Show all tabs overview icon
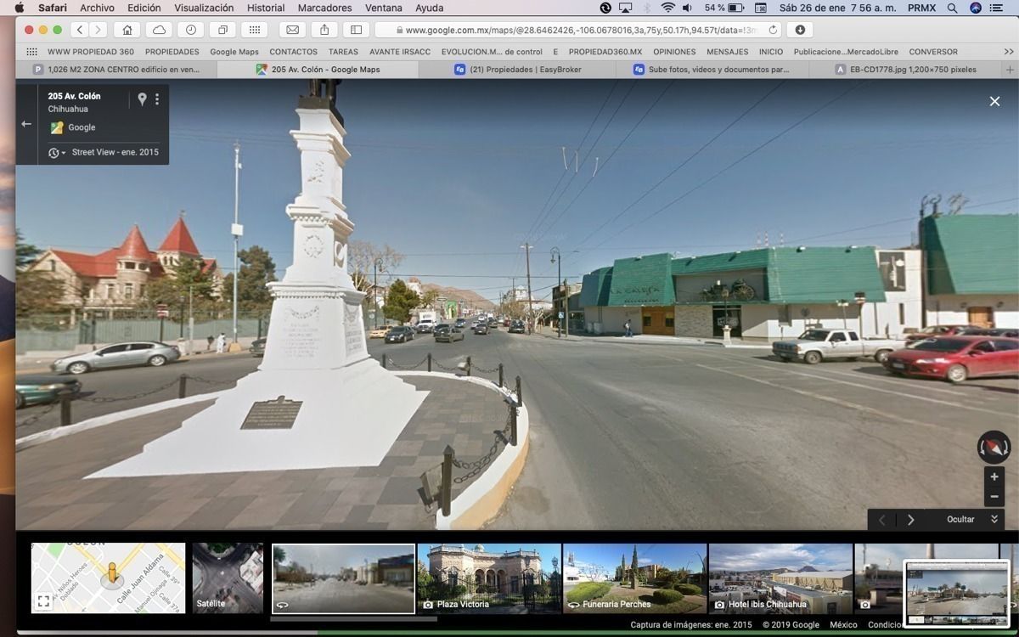The image size is (1019, 637). 222,30
